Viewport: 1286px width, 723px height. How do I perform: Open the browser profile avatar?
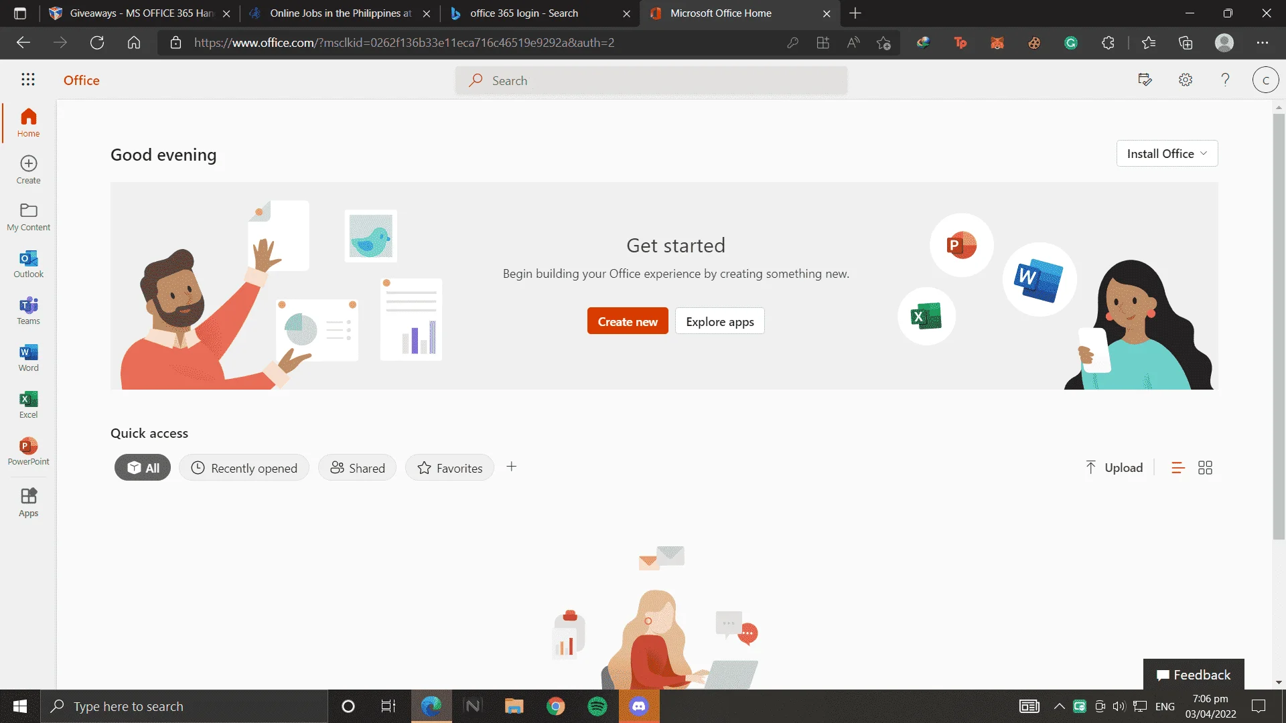[x=1224, y=43]
